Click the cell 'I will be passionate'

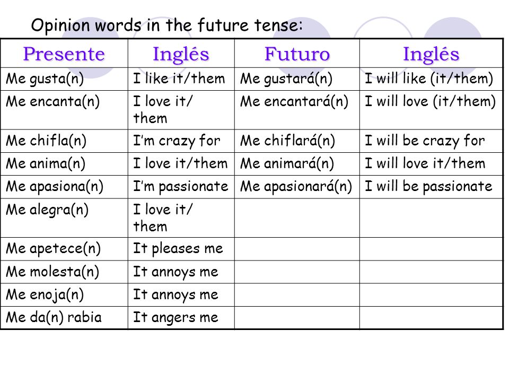432,187
